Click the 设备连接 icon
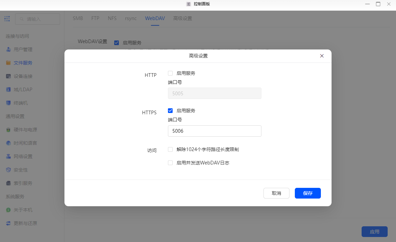The width and height of the screenshot is (396, 242). pos(8,76)
